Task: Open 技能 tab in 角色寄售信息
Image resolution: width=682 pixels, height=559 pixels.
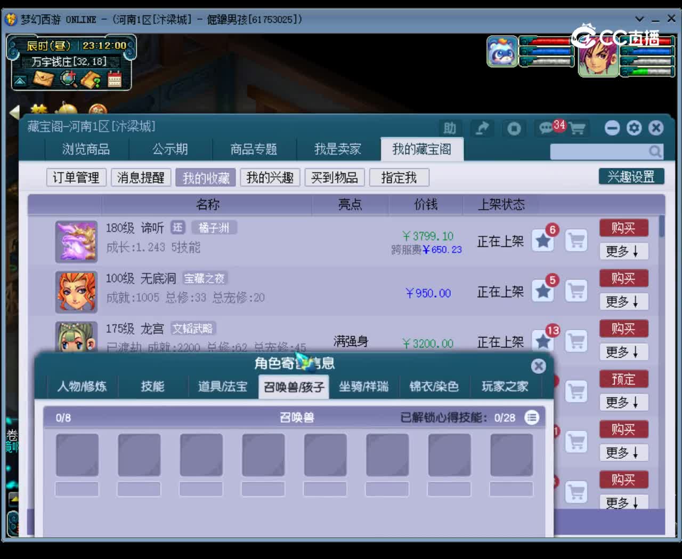Action: tap(152, 387)
